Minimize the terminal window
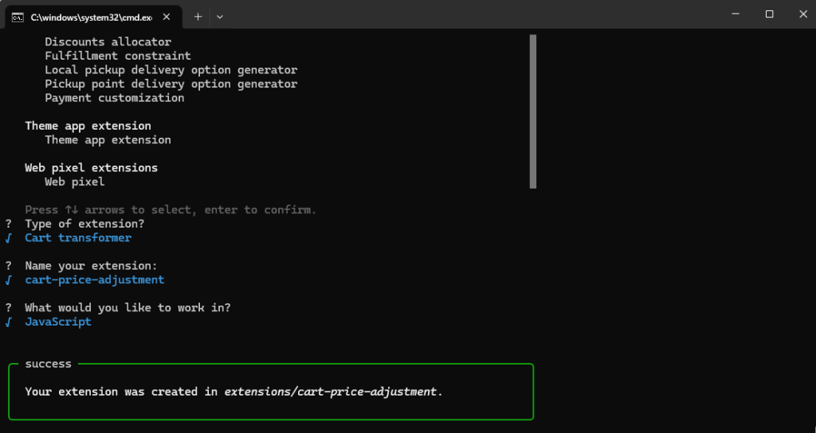The image size is (816, 433). point(732,14)
